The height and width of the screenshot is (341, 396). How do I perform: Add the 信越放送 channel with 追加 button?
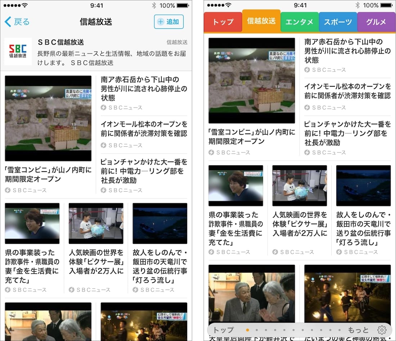[169, 22]
